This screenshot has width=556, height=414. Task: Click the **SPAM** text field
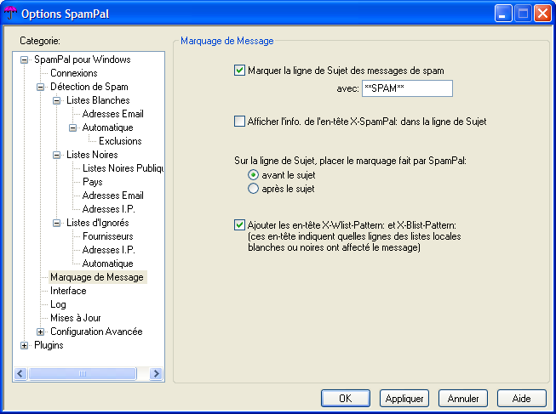pyautogui.click(x=407, y=88)
